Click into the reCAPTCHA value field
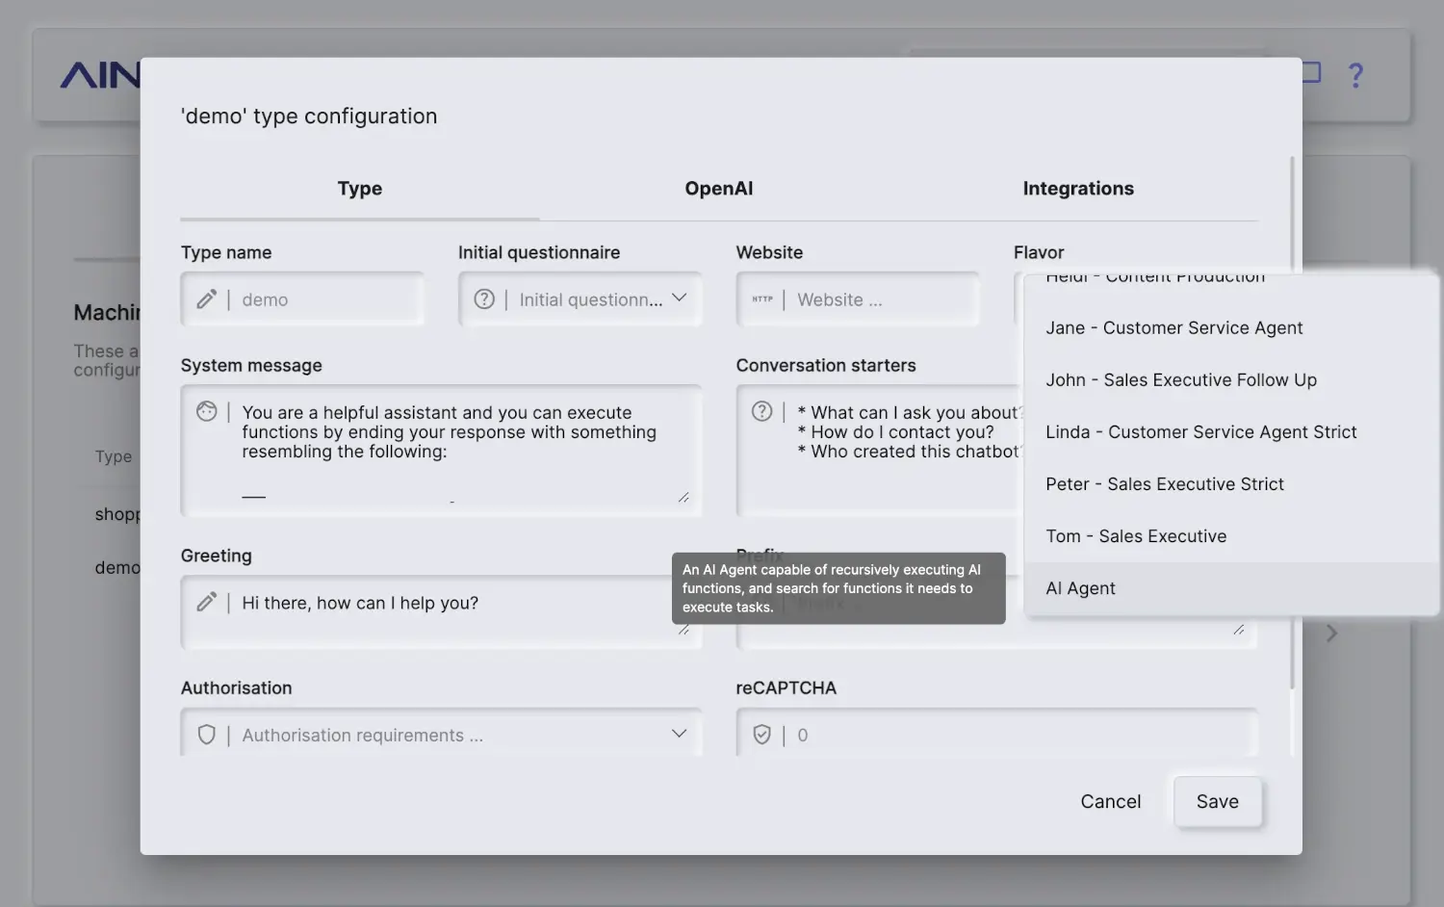1444x907 pixels. [x=996, y=735]
